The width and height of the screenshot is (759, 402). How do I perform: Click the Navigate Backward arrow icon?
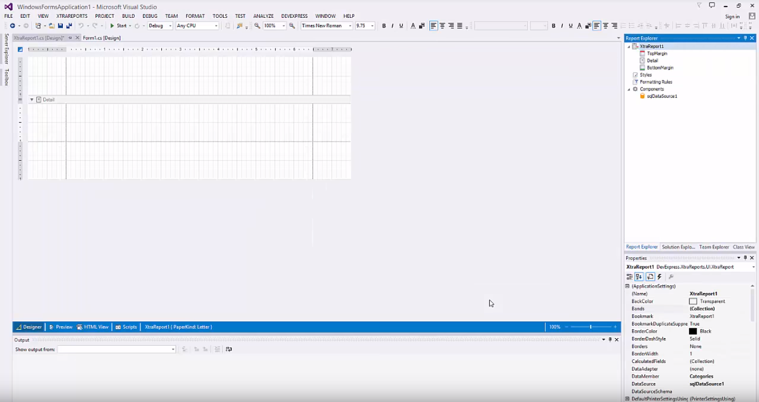click(x=12, y=26)
